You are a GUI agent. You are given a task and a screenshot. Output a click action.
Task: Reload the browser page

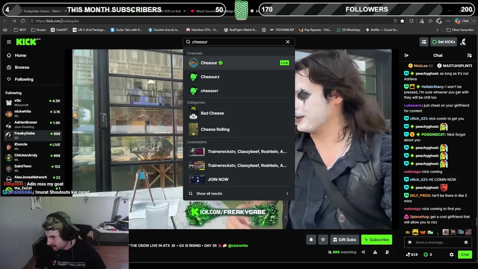(x=23, y=21)
